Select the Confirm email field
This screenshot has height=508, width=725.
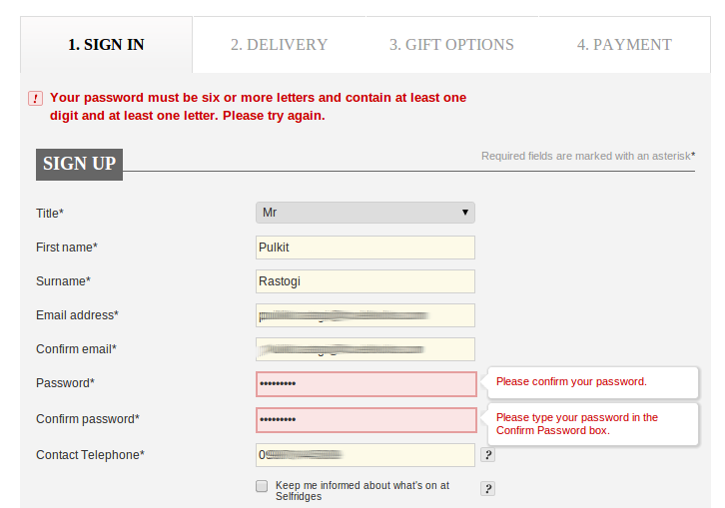coord(365,349)
